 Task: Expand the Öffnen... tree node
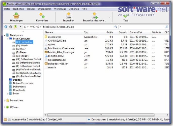click(x=5, y=107)
